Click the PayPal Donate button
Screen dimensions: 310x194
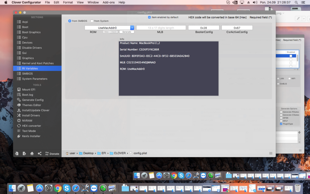(52, 154)
